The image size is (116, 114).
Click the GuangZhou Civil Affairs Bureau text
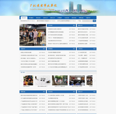[42, 9]
